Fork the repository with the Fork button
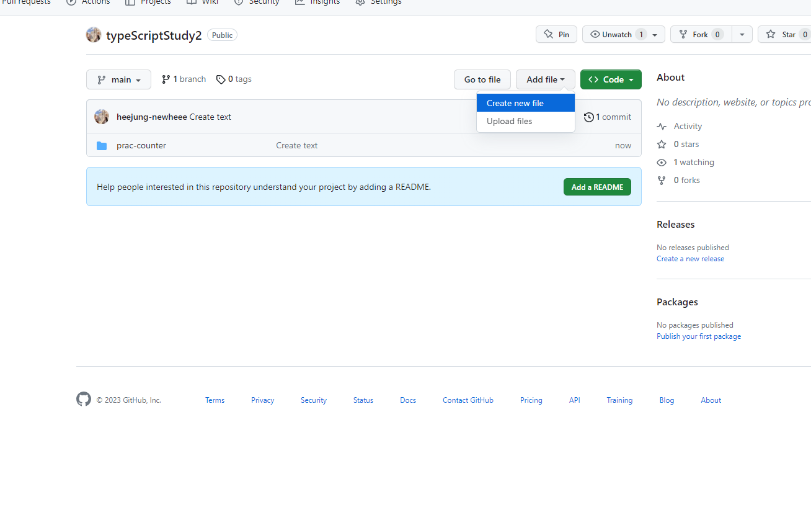The image size is (811, 507). click(x=701, y=34)
